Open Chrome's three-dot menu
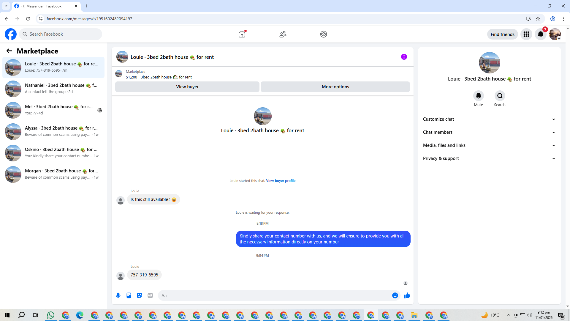This screenshot has width=570, height=321. (x=563, y=19)
